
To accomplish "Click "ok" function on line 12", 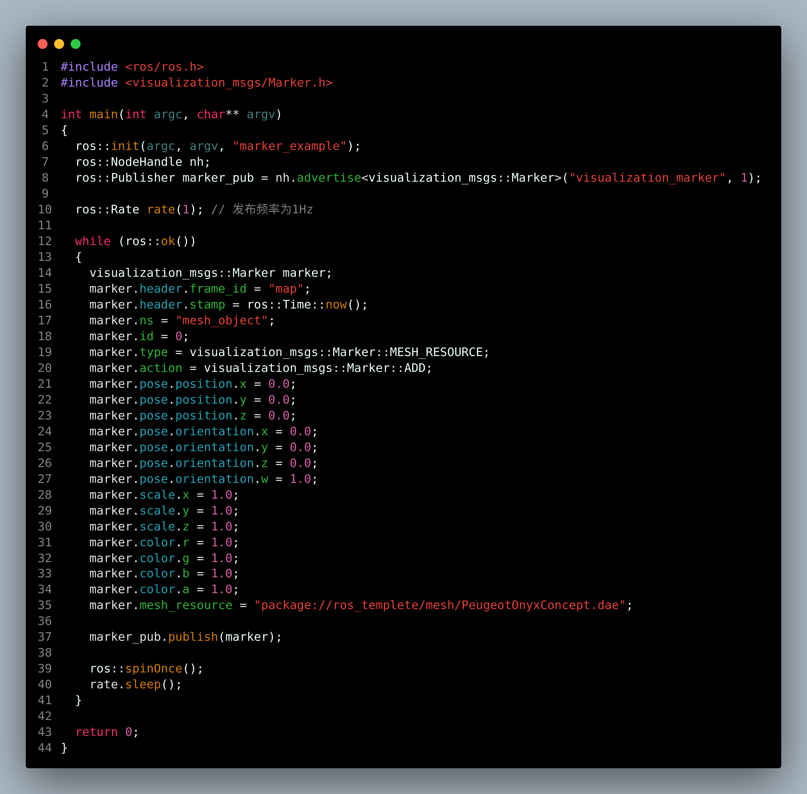I will (168, 241).
